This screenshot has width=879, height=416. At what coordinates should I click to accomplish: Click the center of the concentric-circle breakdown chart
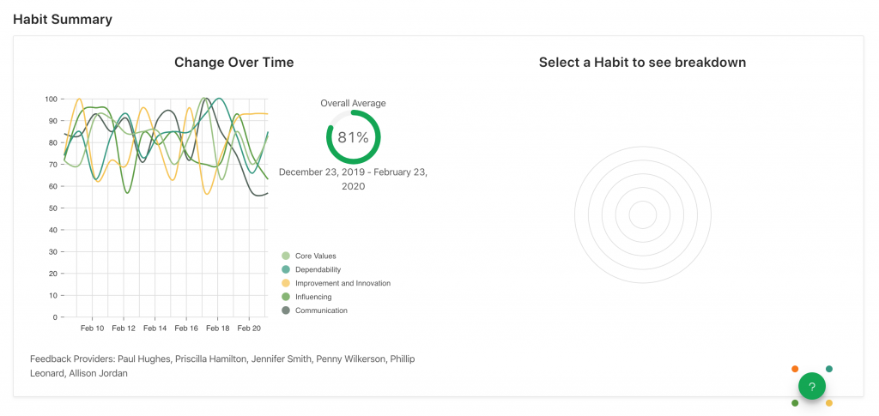click(642, 214)
